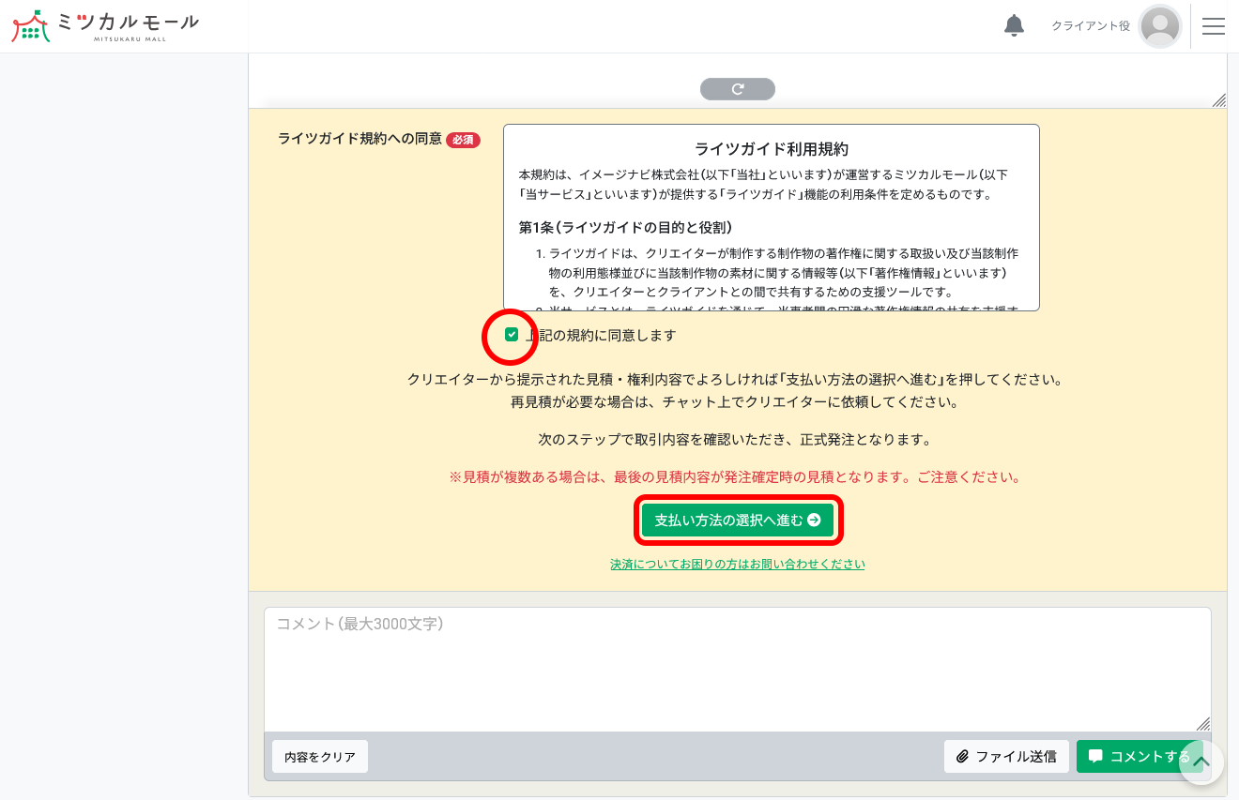
Task: Click the paperclip icon on ファイル送信
Action: coord(963,756)
